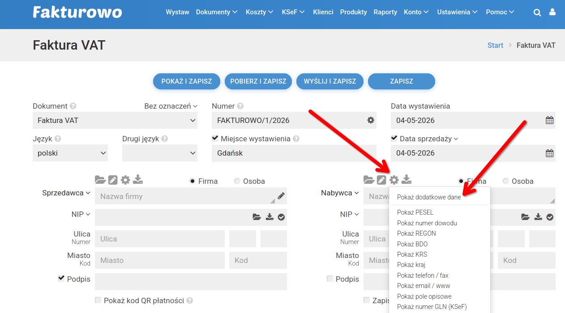Open folder icon in Nabywca NIP field
The width and height of the screenshot is (565, 313).
[525, 217]
